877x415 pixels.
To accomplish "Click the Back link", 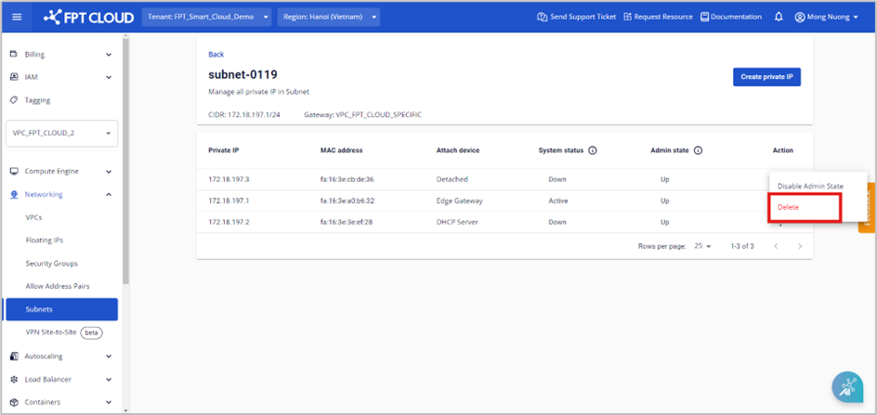I will point(216,55).
